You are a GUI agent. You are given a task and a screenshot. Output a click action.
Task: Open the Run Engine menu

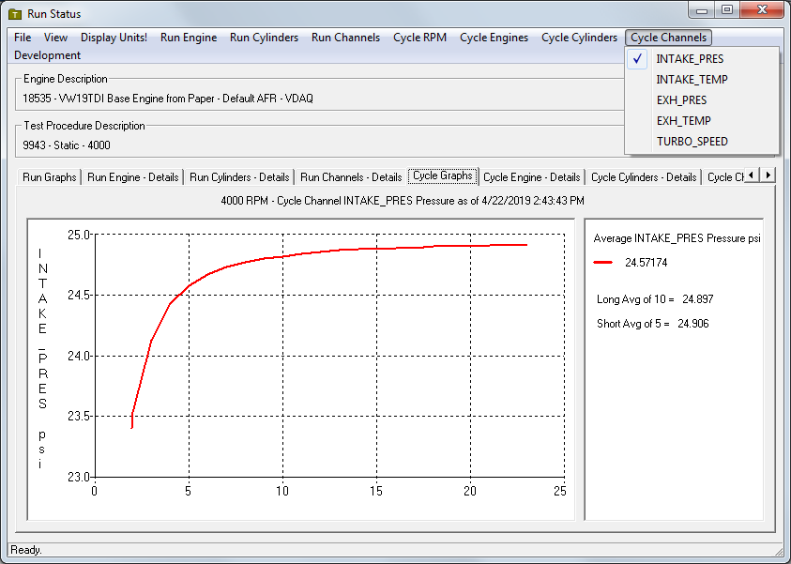tap(189, 38)
